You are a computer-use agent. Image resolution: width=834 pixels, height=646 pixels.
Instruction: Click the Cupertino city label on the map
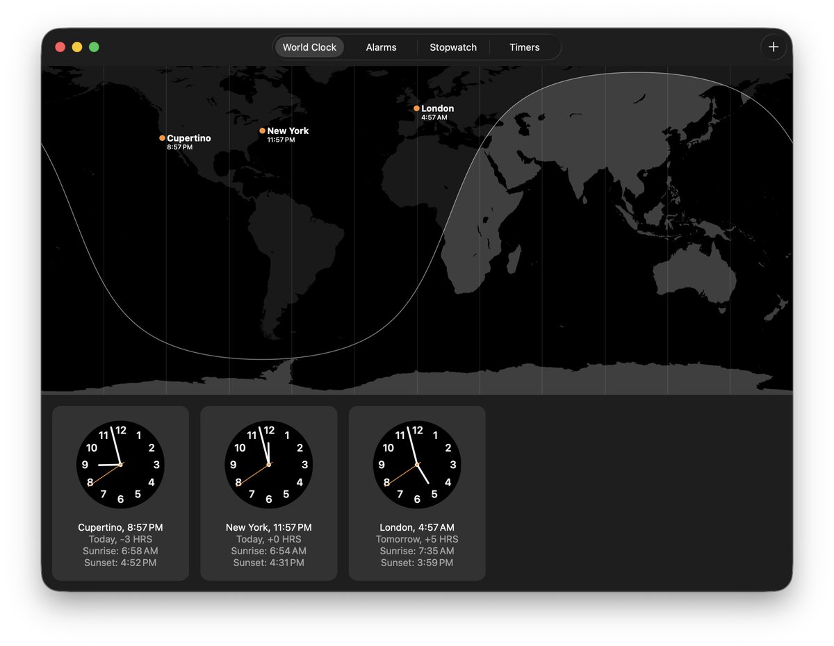pyautogui.click(x=188, y=138)
